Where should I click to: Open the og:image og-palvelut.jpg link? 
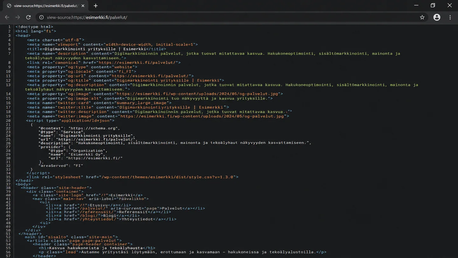click(197, 94)
